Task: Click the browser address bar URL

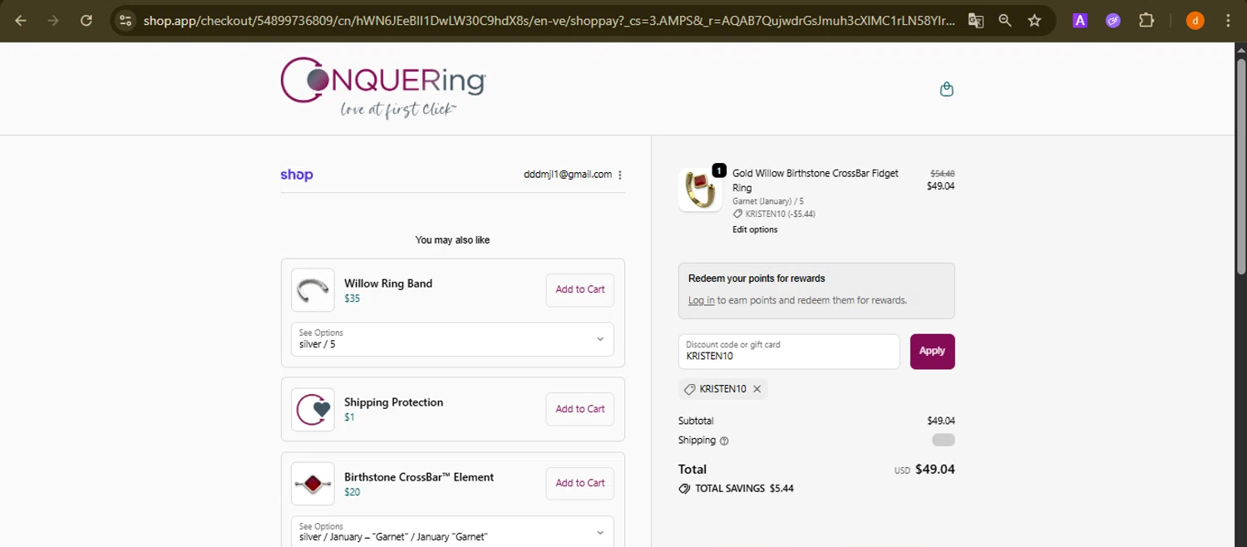Action: click(x=549, y=21)
